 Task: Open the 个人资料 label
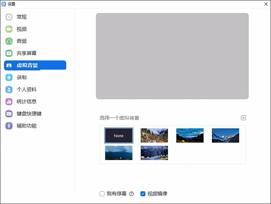pos(27,90)
